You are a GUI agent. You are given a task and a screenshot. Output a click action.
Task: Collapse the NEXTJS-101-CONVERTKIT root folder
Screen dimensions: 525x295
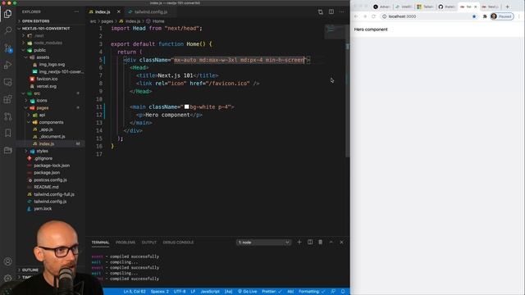click(46, 29)
